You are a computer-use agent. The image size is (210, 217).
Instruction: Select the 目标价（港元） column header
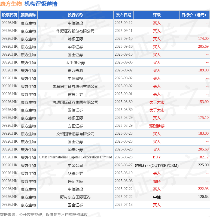pos(195,15)
